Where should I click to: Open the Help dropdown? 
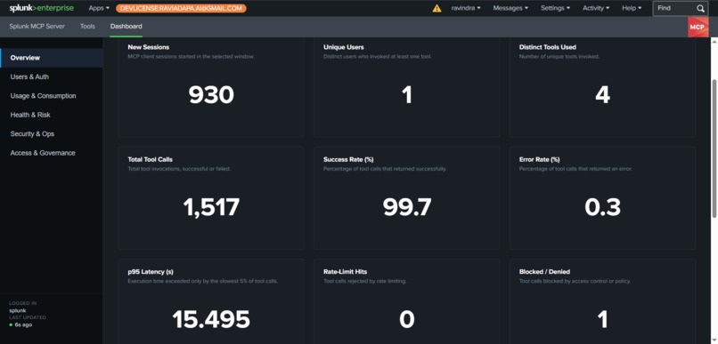(x=632, y=8)
